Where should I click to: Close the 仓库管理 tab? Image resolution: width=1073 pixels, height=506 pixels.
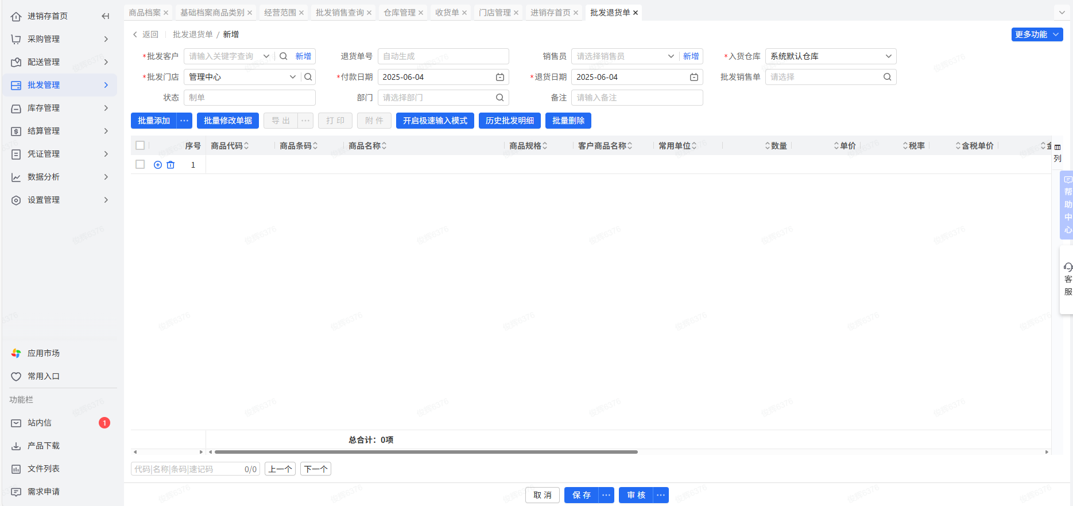[421, 13]
